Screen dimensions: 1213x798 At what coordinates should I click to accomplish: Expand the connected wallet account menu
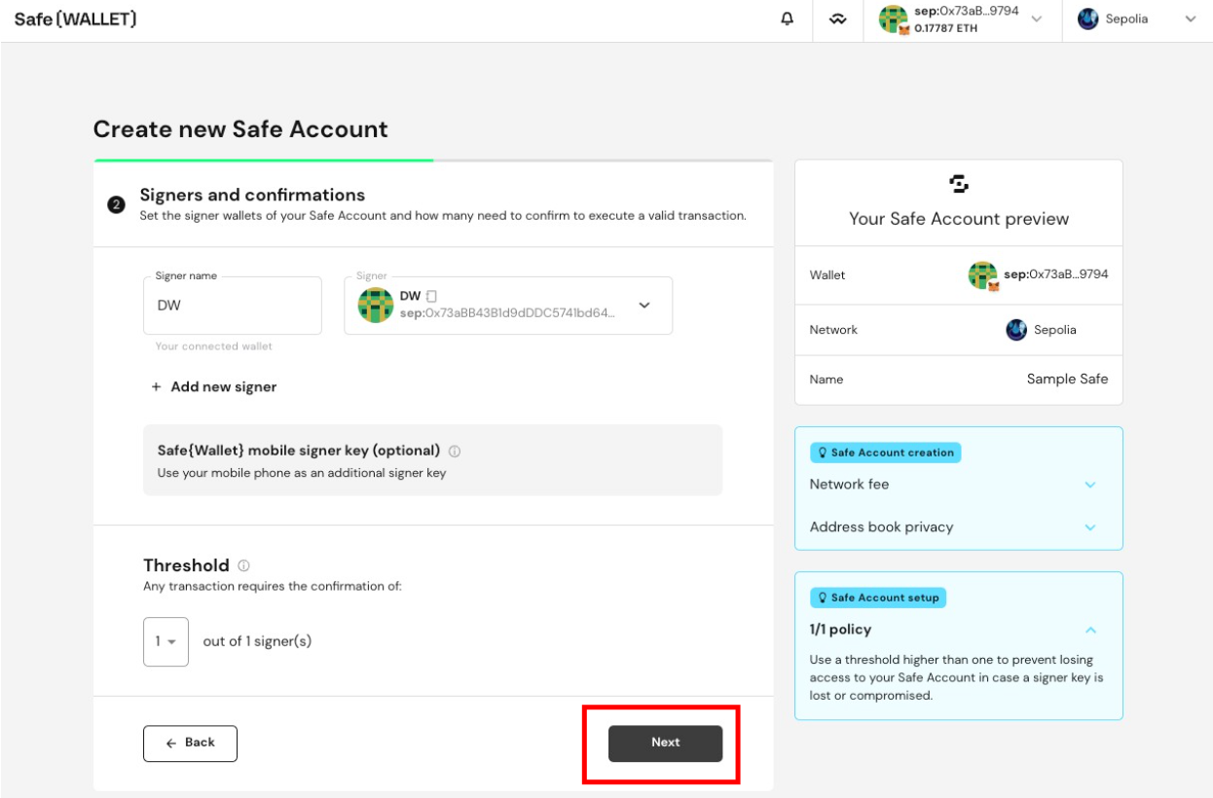1036,19
